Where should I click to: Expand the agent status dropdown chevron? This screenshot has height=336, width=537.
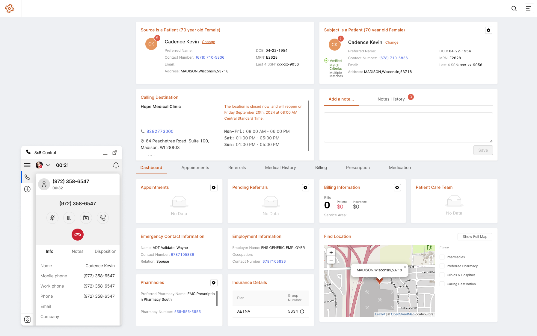(x=48, y=165)
